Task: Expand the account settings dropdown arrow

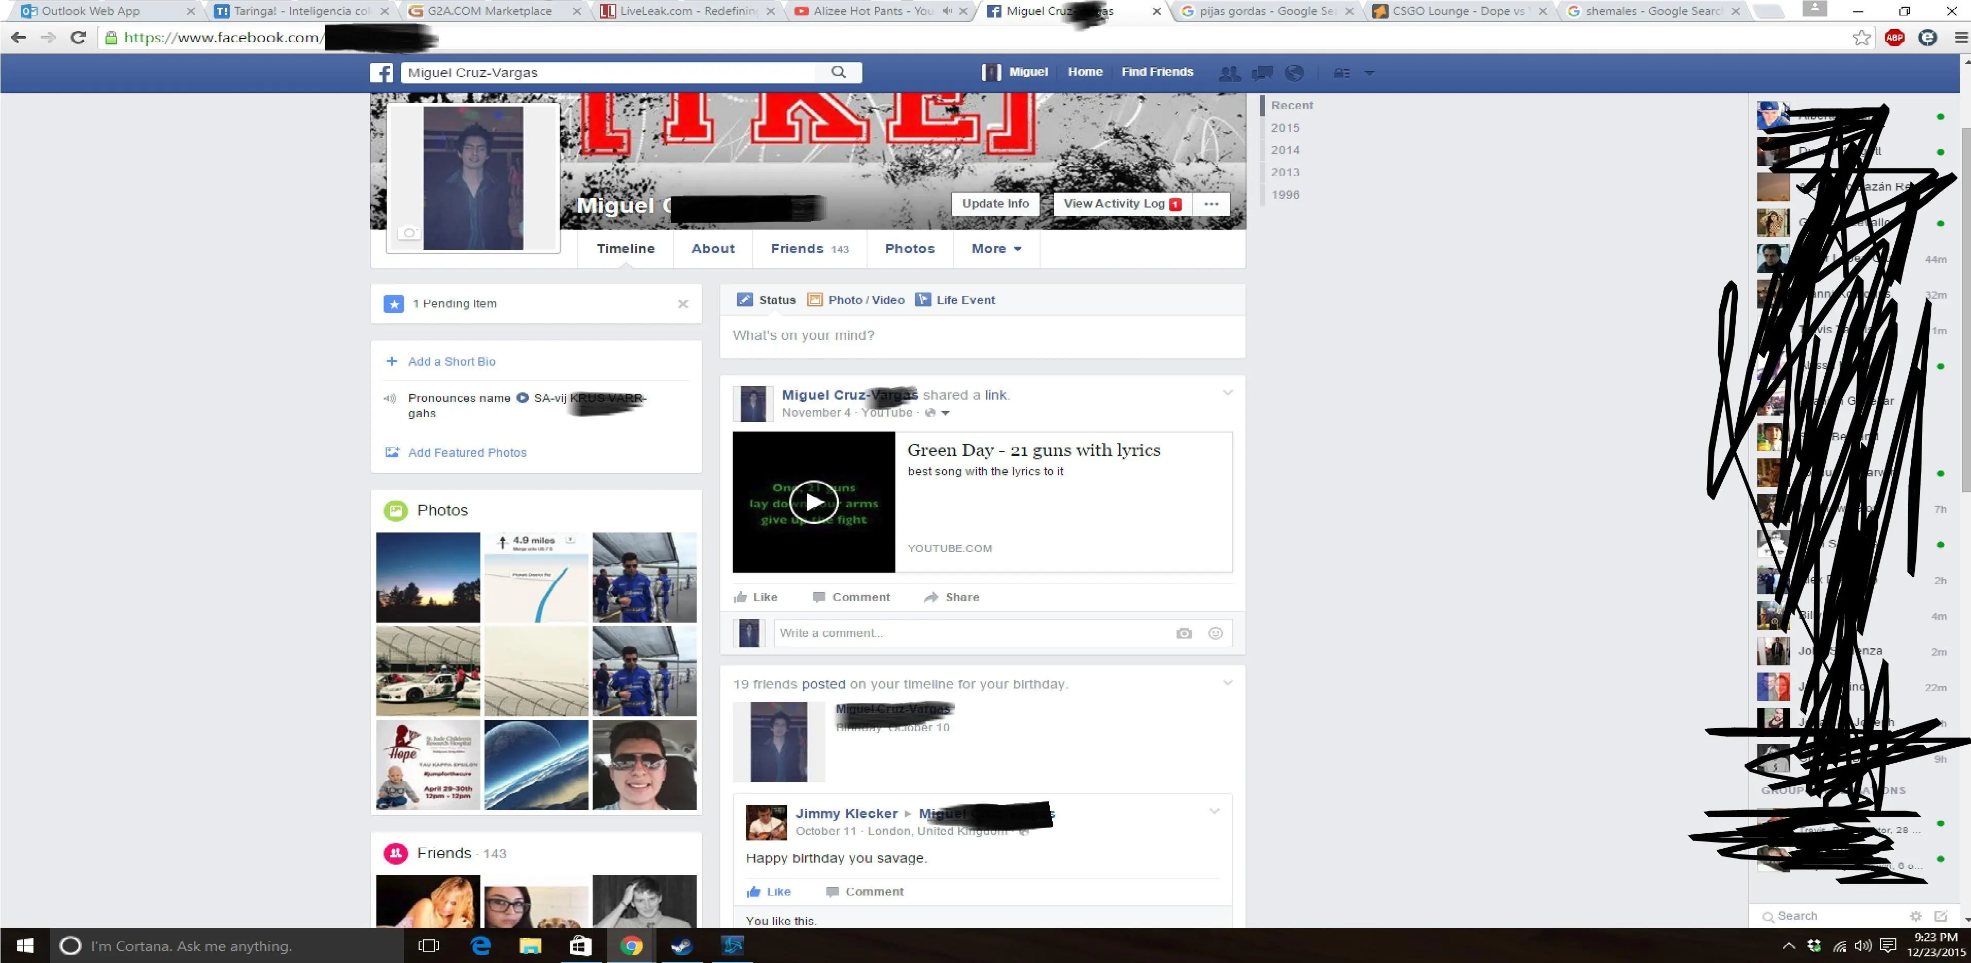Action: pos(1370,73)
